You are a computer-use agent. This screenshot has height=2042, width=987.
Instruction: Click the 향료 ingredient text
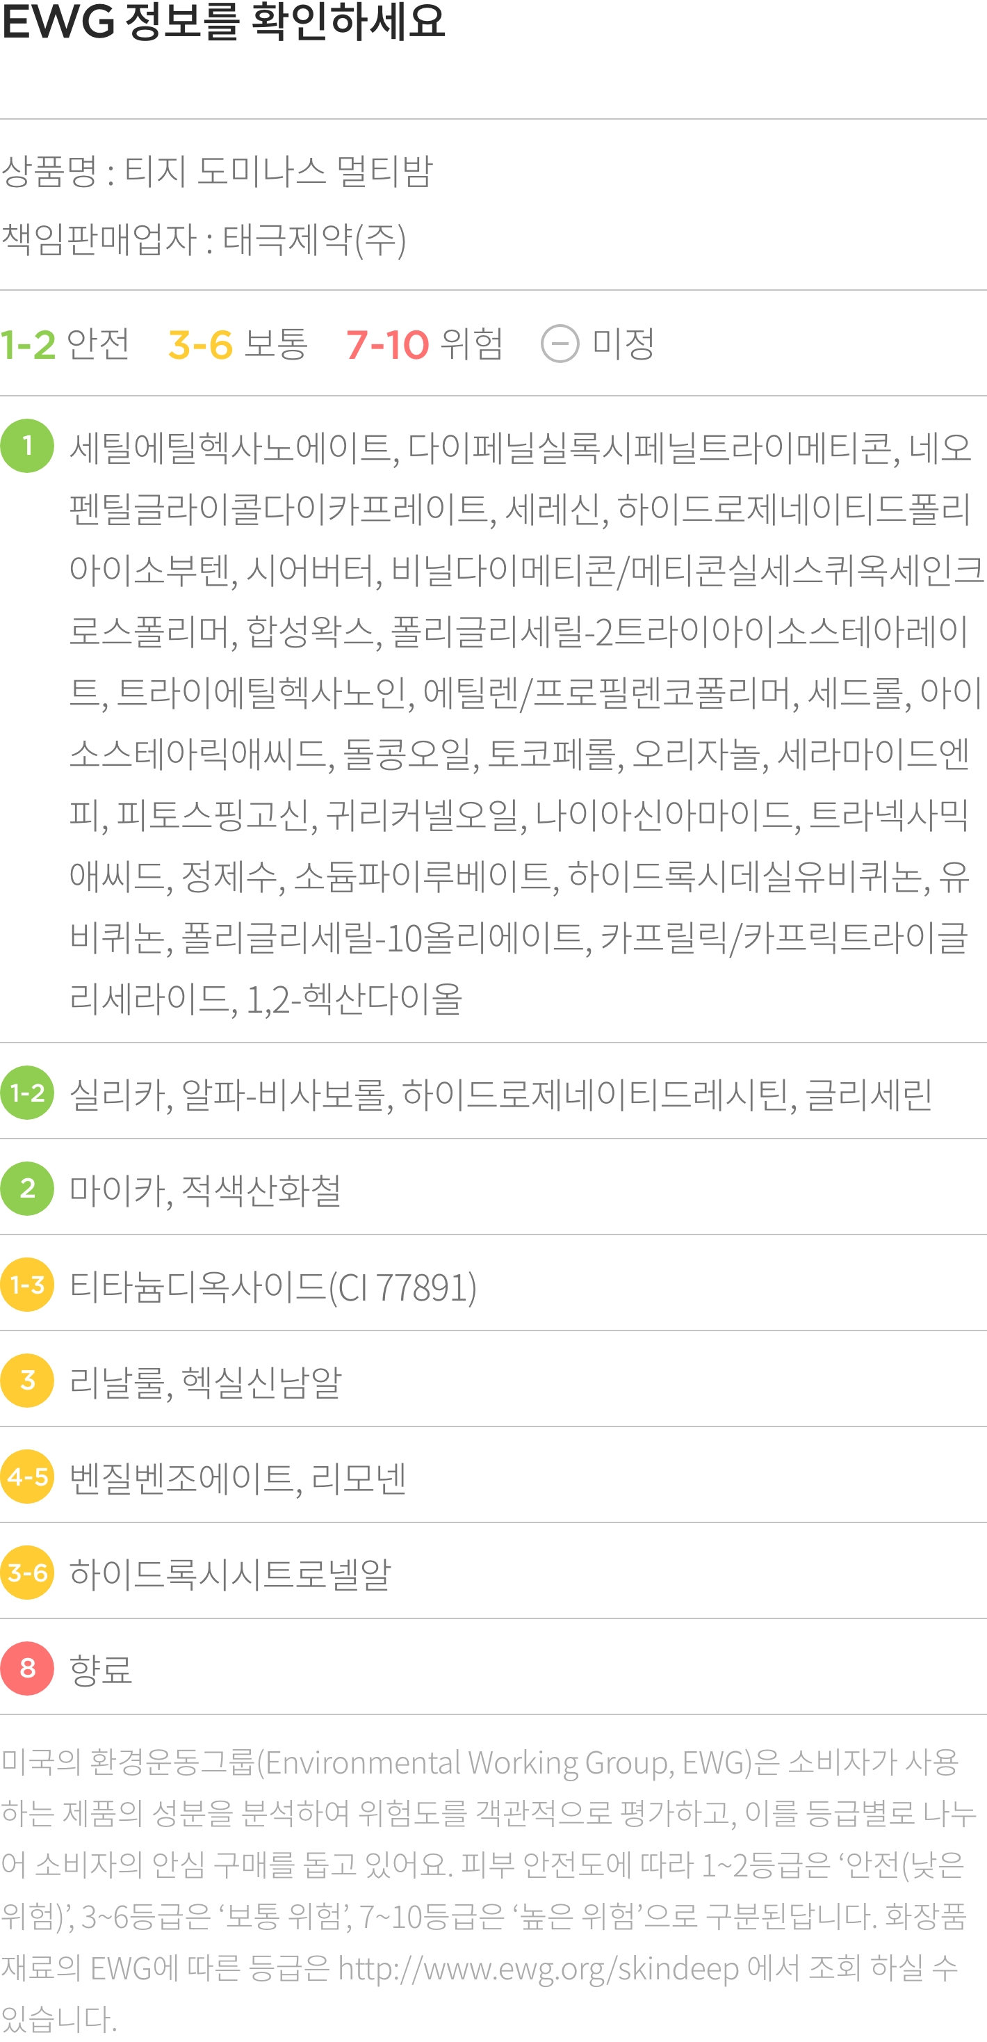(101, 1669)
